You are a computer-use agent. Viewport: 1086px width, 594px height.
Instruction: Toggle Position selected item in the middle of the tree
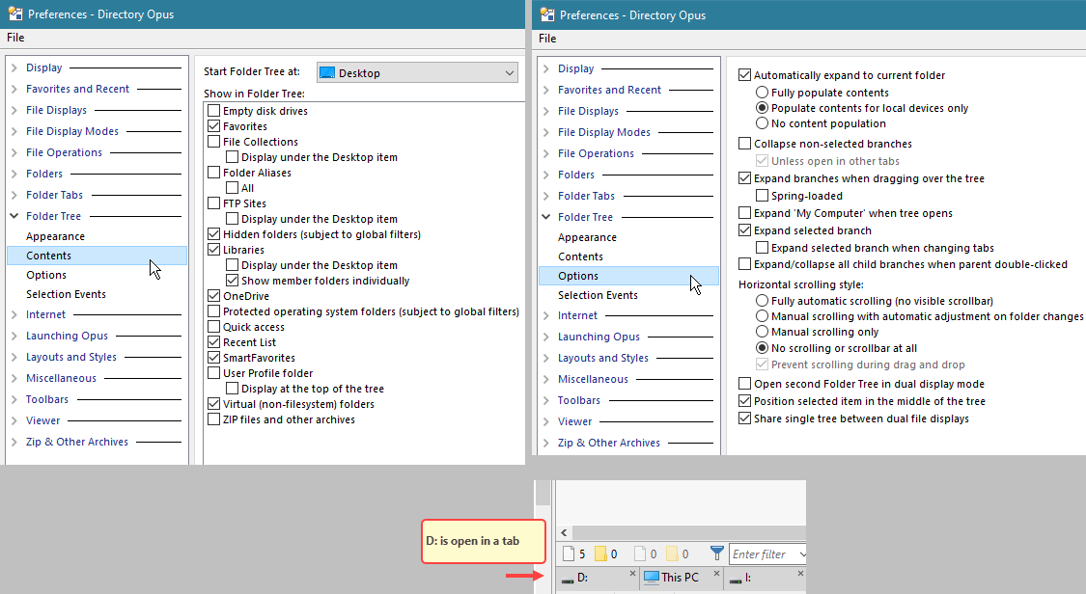pos(745,401)
